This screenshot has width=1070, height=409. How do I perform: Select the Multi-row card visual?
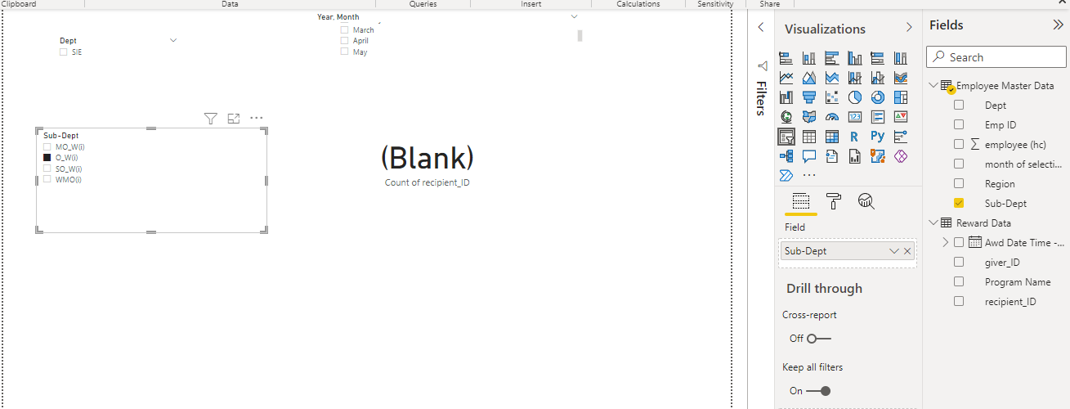(878, 117)
